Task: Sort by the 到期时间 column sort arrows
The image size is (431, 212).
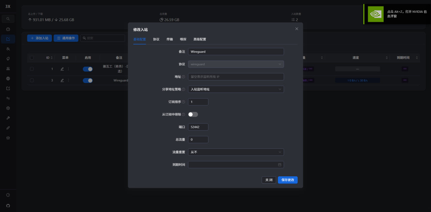Action: (x=417, y=58)
